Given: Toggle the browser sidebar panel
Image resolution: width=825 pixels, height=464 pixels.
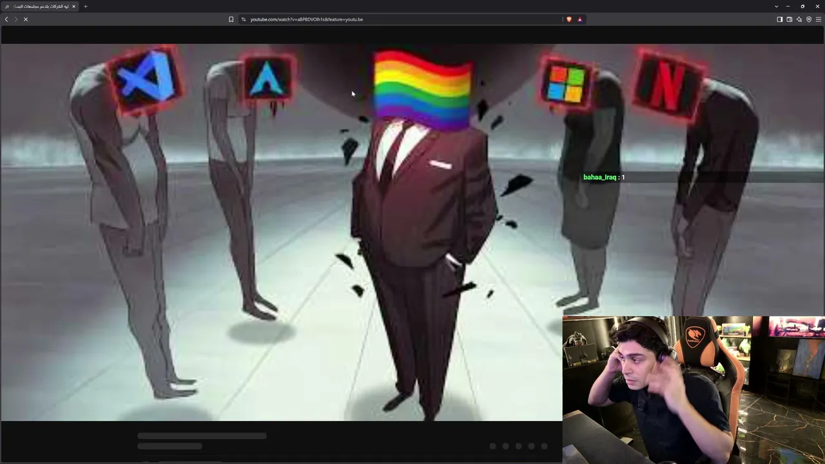Looking at the screenshot, I should tap(779, 19).
